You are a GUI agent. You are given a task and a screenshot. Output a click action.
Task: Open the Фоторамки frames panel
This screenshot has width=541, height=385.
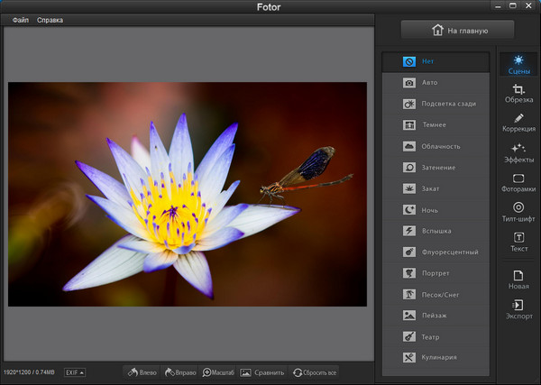[x=518, y=183]
